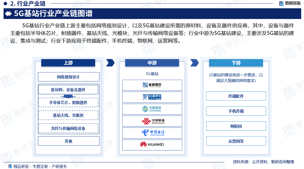Screen dimensions: 304x169
Task: Select the China Telecom logo
Action: (x=152, y=133)
